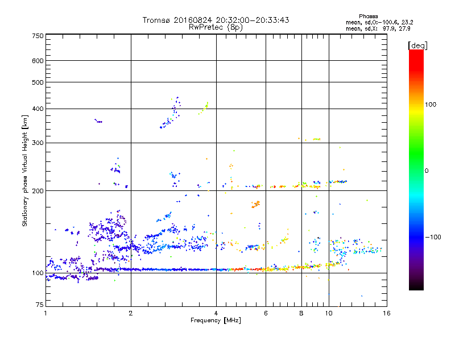The height and width of the screenshot is (341, 455).
Task: Click the x-axis tick label '8'
Action: (301, 313)
